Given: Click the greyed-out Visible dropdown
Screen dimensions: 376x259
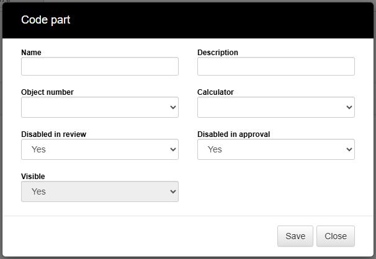Looking at the screenshot, I should click(99, 191).
